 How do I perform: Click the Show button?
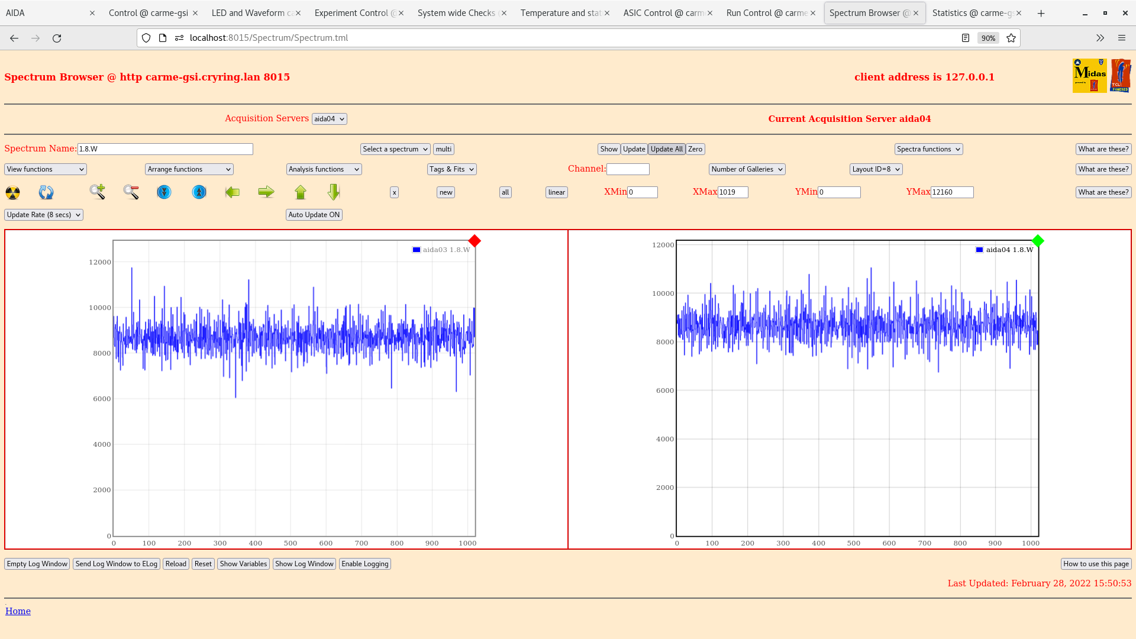609,149
